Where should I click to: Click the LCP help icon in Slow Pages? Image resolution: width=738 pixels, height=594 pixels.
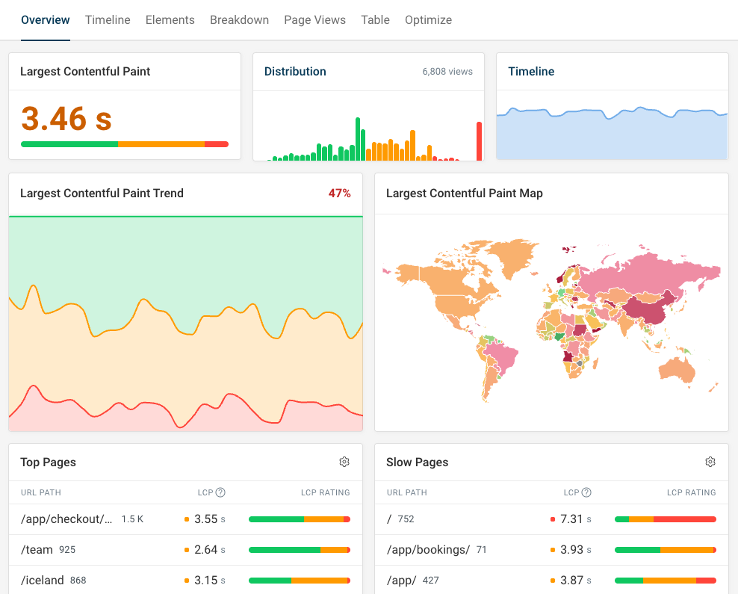coord(586,492)
